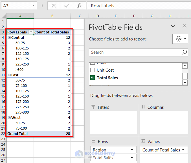Open the PivotTable Fields gear tools menu
This screenshot has height=163, width=191.
[180, 39]
